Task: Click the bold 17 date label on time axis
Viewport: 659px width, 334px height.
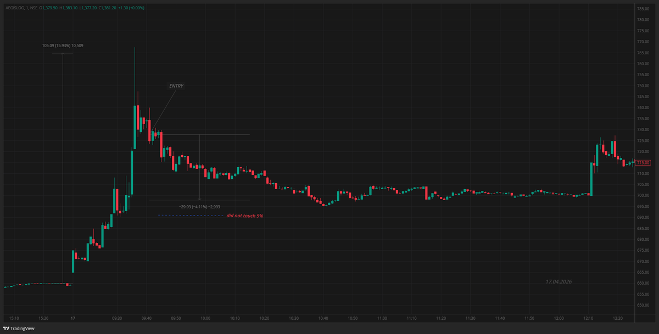Action: [73, 318]
